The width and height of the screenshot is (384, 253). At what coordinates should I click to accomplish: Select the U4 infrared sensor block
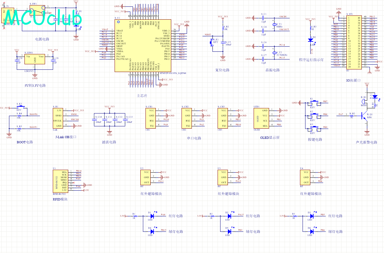click(x=305, y=177)
